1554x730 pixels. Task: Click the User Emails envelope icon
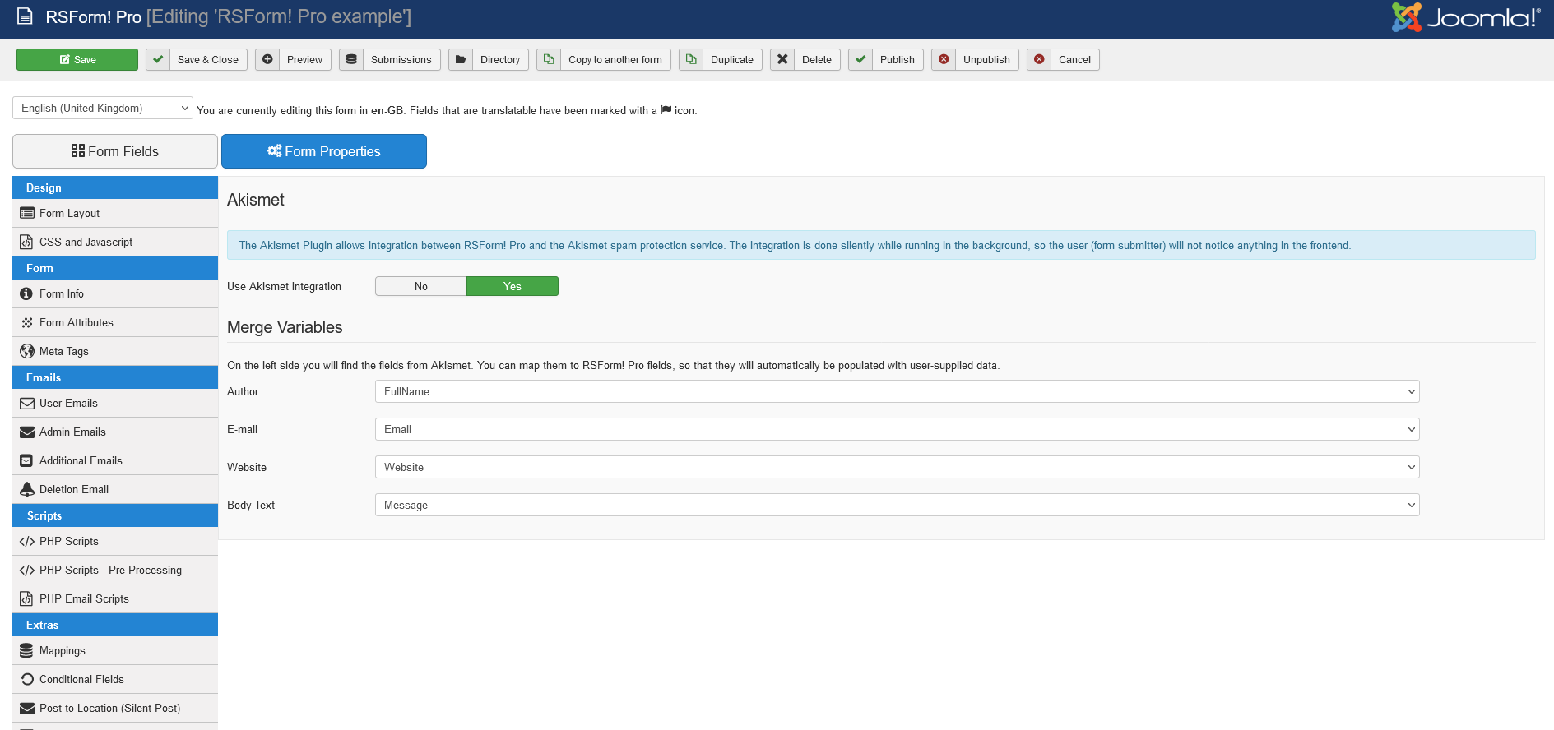27,403
